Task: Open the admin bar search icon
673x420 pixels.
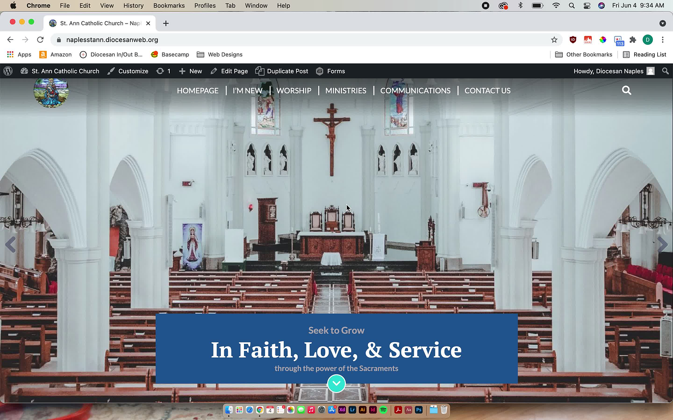Action: tap(665, 71)
